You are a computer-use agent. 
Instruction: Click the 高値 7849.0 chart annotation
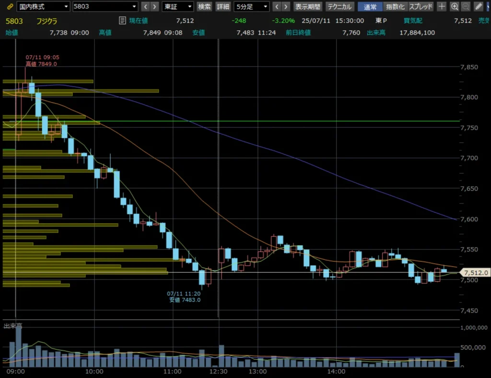41,64
